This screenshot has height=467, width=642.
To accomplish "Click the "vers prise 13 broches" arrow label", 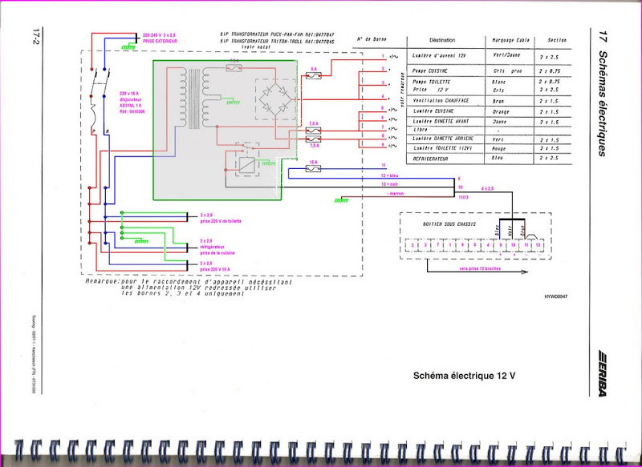I will coord(480,268).
